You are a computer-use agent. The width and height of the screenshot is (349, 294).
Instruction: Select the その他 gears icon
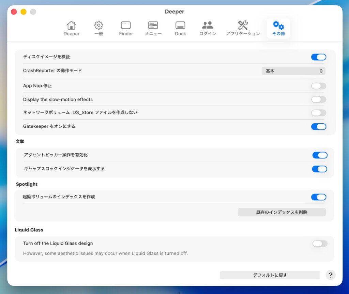(278, 26)
